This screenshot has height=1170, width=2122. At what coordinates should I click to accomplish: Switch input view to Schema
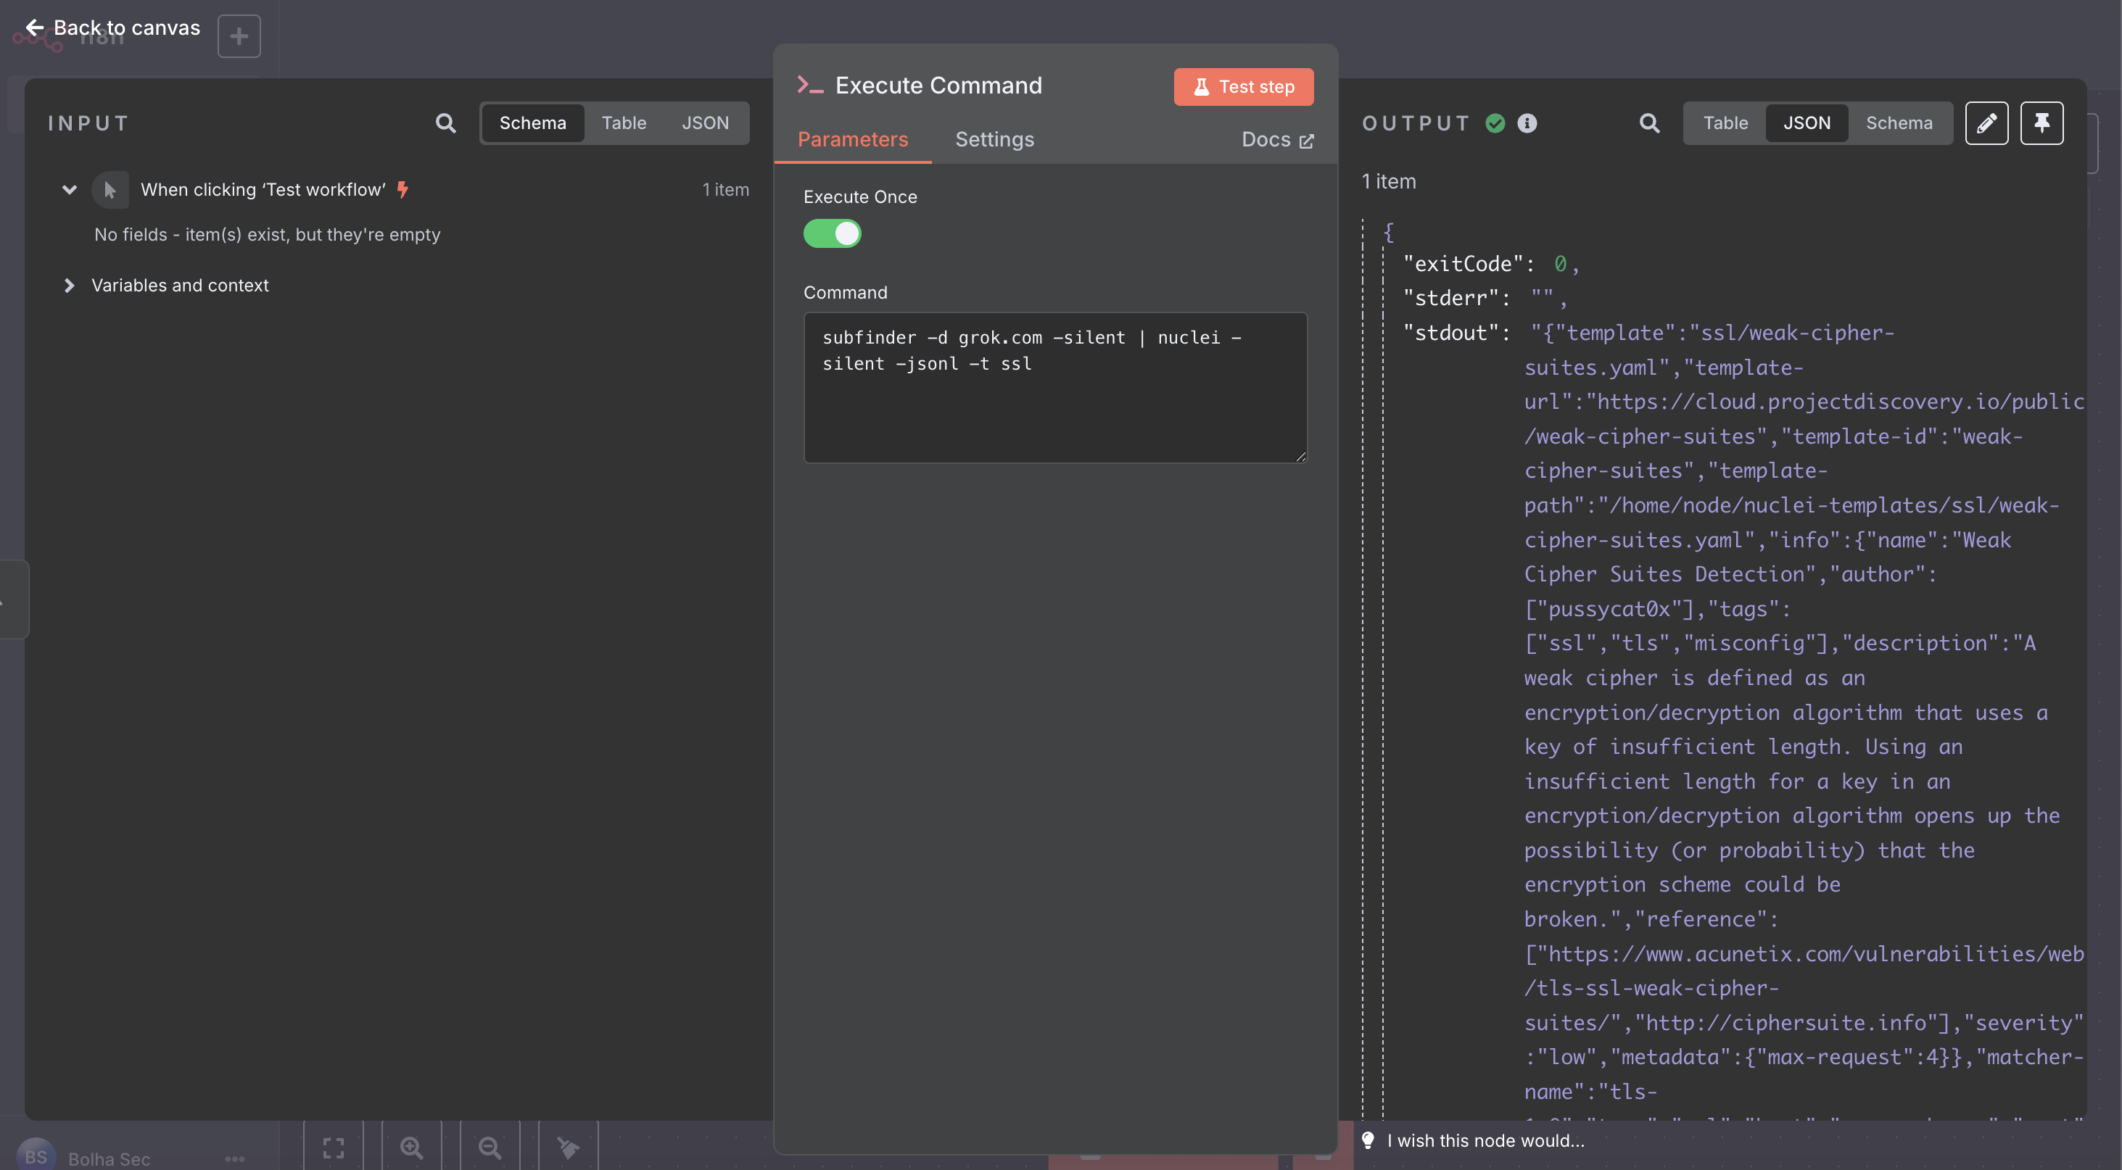click(x=532, y=123)
